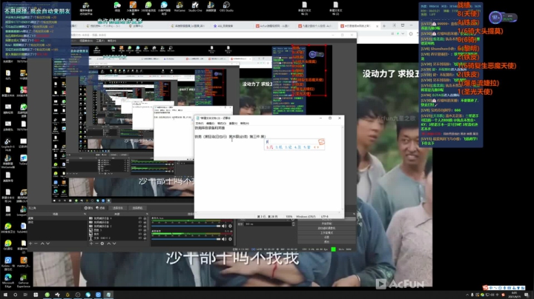Open taskbar search
This screenshot has height=299, width=534.
click(x=16, y=295)
